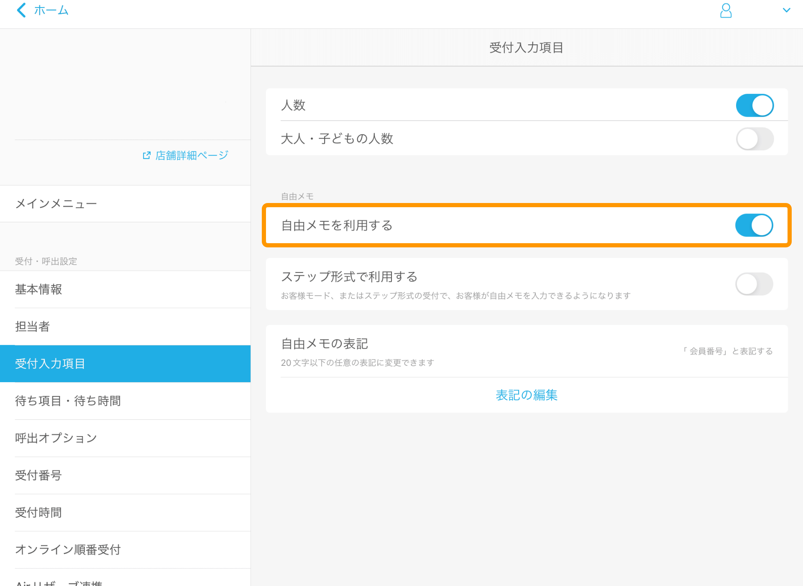Expand the chevron dropdown at top right
The image size is (803, 586).
point(788,10)
